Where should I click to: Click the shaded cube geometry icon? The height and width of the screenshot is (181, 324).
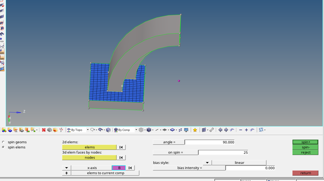tap(108, 130)
